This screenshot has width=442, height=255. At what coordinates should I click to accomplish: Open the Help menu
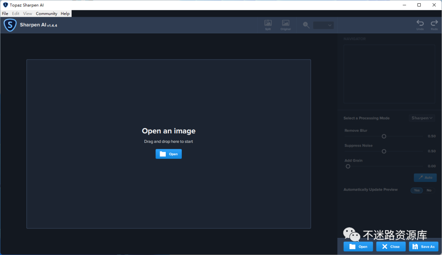(x=65, y=13)
